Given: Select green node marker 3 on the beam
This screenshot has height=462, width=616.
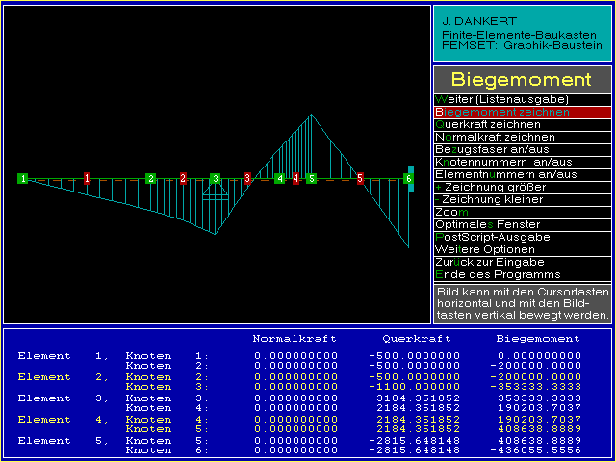Looking at the screenshot, I should [x=216, y=178].
